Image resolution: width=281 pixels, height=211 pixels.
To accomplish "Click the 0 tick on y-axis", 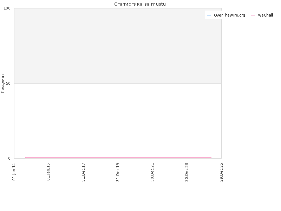I will click(x=9, y=158).
